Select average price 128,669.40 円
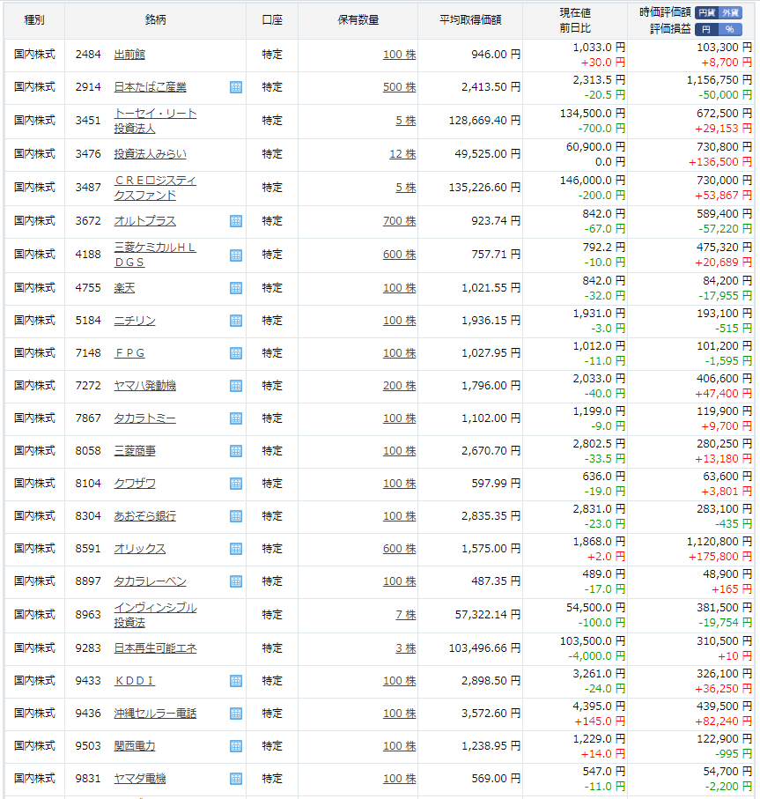760x799 pixels. 484,121
